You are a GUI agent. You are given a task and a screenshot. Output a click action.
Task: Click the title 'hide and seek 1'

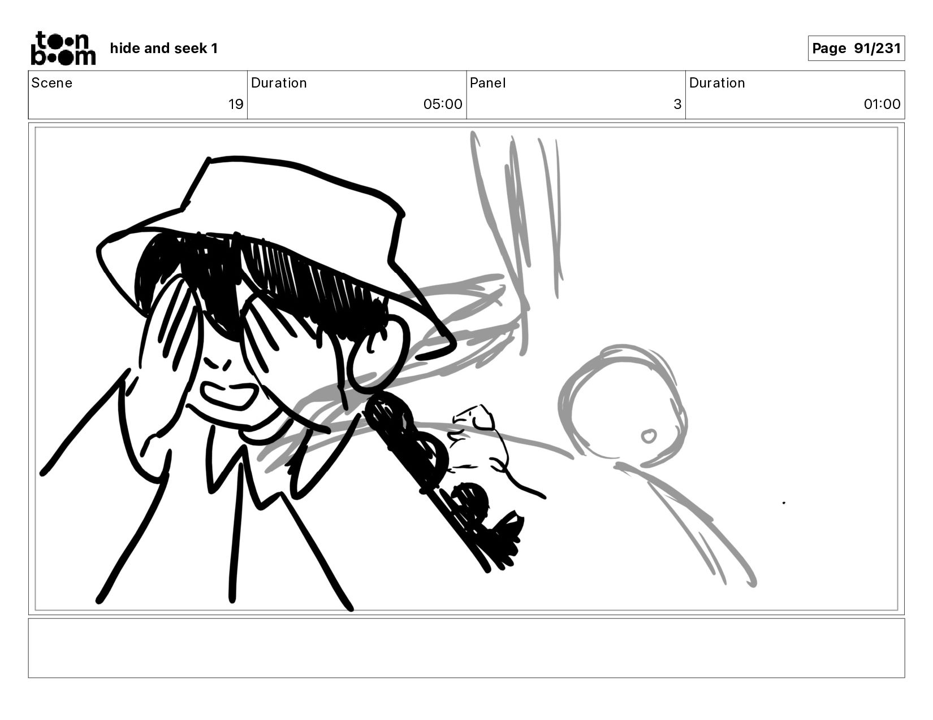coord(163,49)
